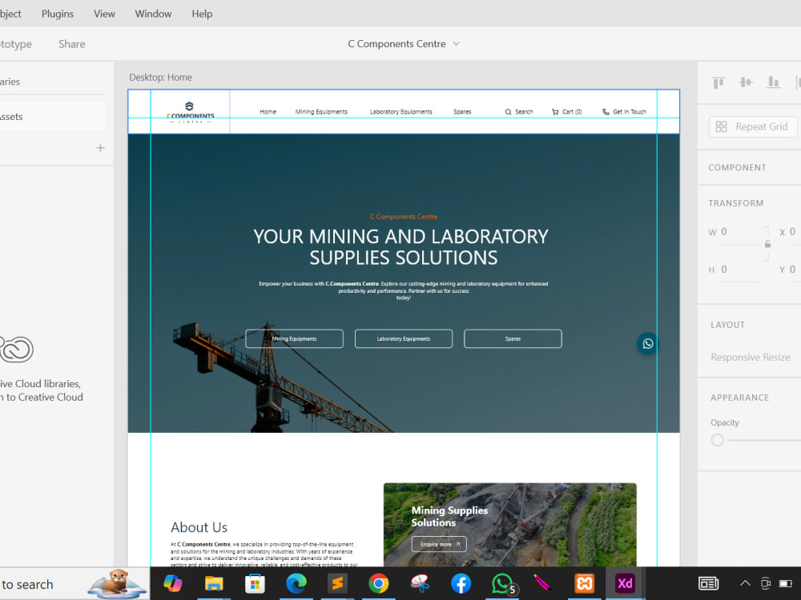Show hidden system tray icons chevron
This screenshot has width=801, height=600.
[745, 583]
